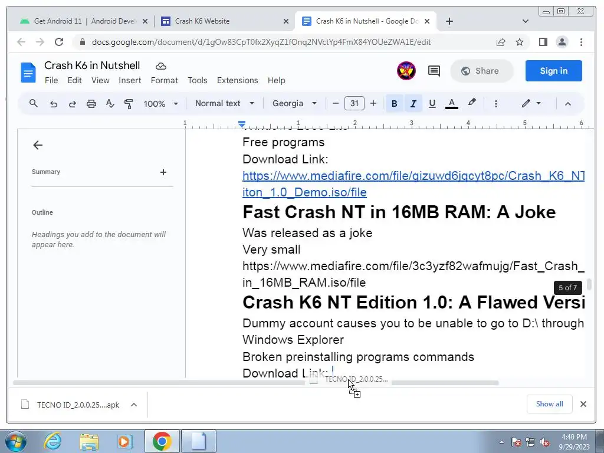
Task: Open the Insert menu
Action: [130, 80]
